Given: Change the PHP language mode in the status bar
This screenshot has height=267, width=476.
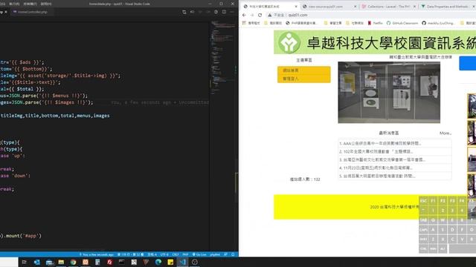Looking at the screenshot, I should point(185,254).
